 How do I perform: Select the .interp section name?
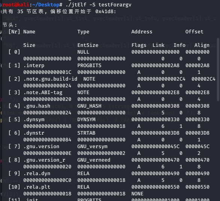point(34,66)
